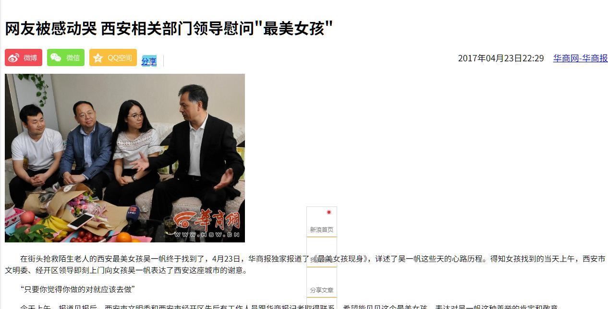
Task: Click the QQ空间 label on yellow button
Action: click(120, 58)
